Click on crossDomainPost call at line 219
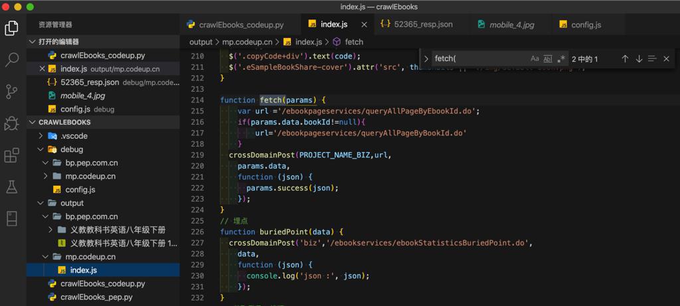This screenshot has height=306, width=680. coord(262,155)
